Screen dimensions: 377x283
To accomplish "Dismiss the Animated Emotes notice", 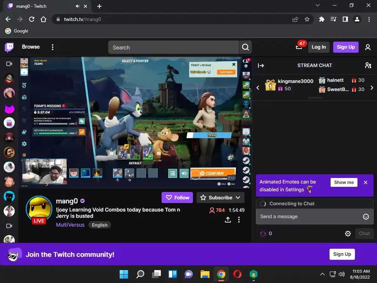I will pyautogui.click(x=366, y=182).
